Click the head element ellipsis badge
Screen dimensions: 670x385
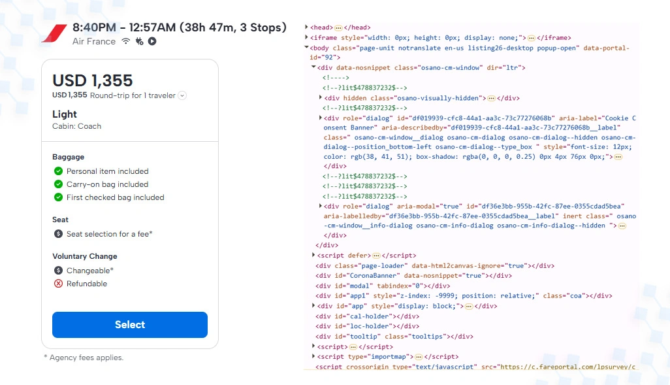coord(338,28)
